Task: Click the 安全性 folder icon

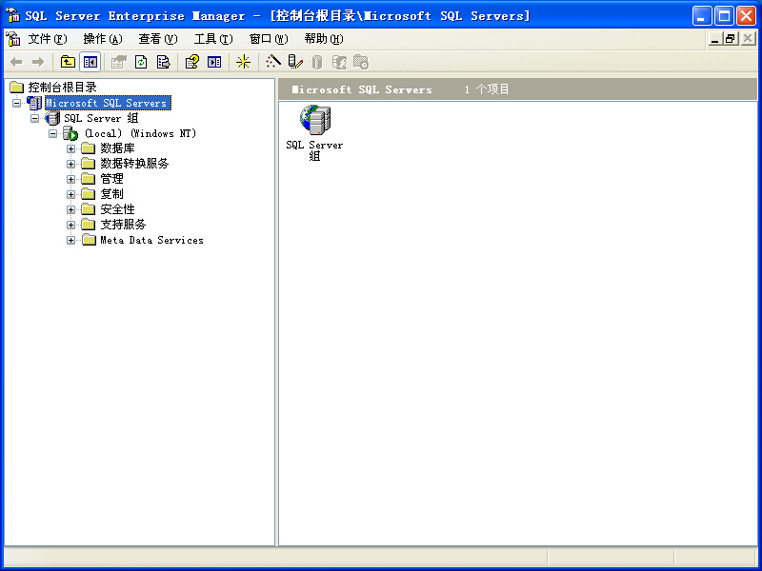Action: [88, 209]
